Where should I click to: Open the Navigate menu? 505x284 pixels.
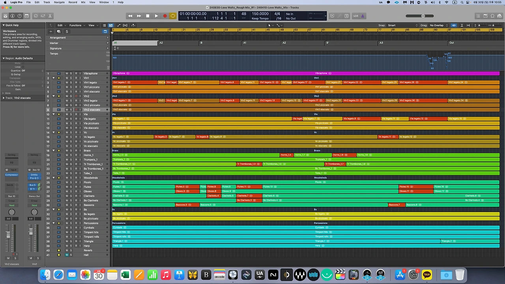click(x=59, y=2)
